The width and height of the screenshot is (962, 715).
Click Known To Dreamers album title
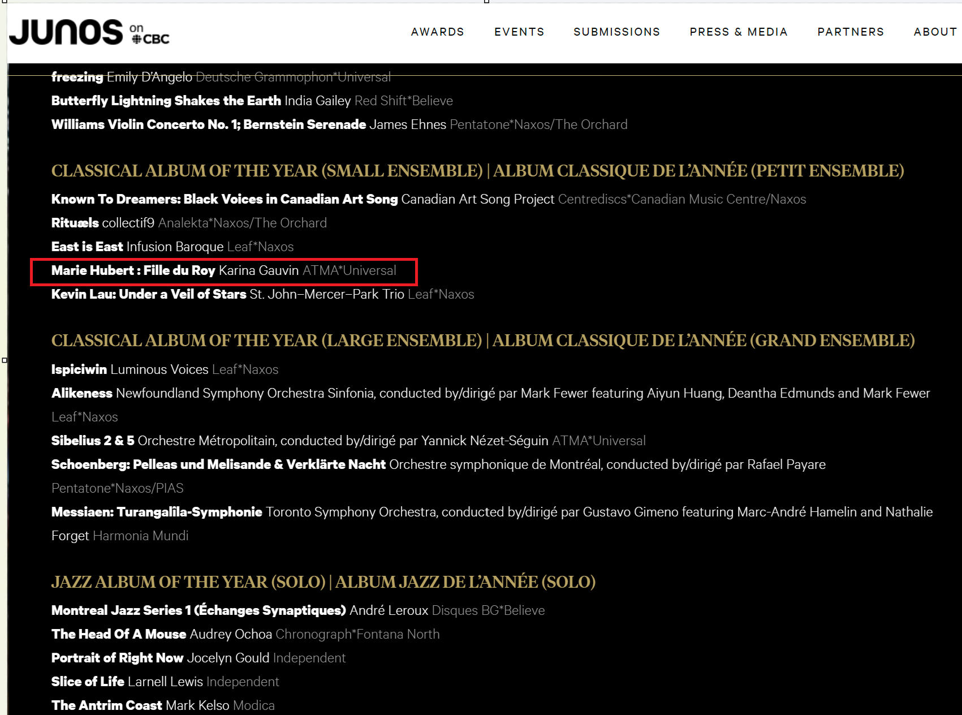pyautogui.click(x=225, y=199)
